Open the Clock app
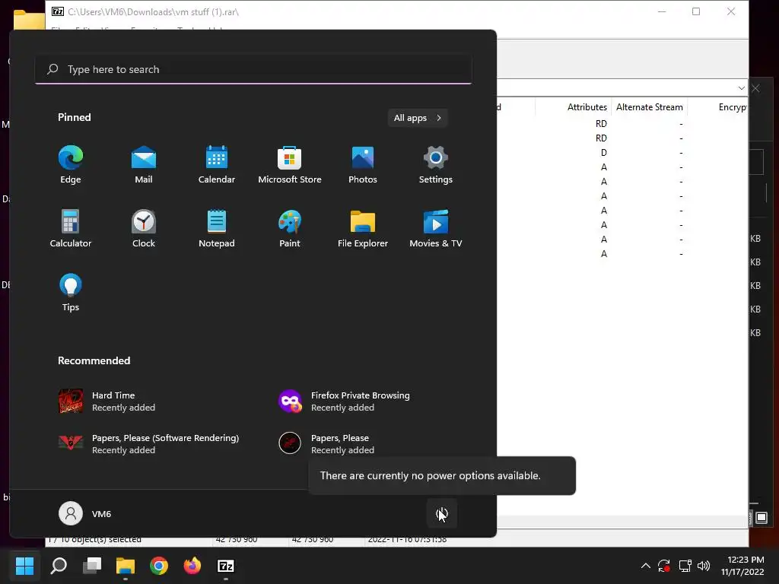 point(144,228)
